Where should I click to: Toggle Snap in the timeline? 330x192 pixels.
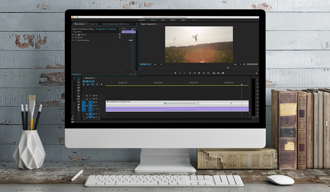[x=84, y=84]
